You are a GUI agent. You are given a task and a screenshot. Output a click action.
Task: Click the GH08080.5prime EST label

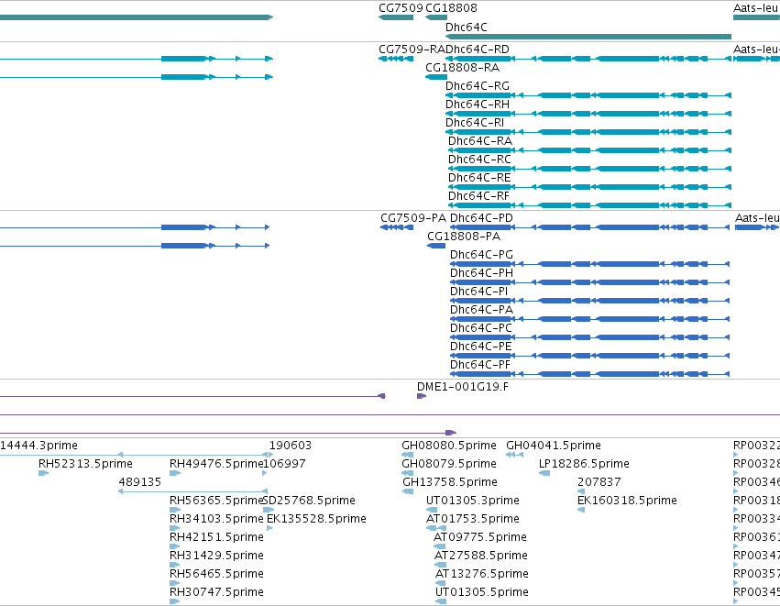[x=449, y=446]
